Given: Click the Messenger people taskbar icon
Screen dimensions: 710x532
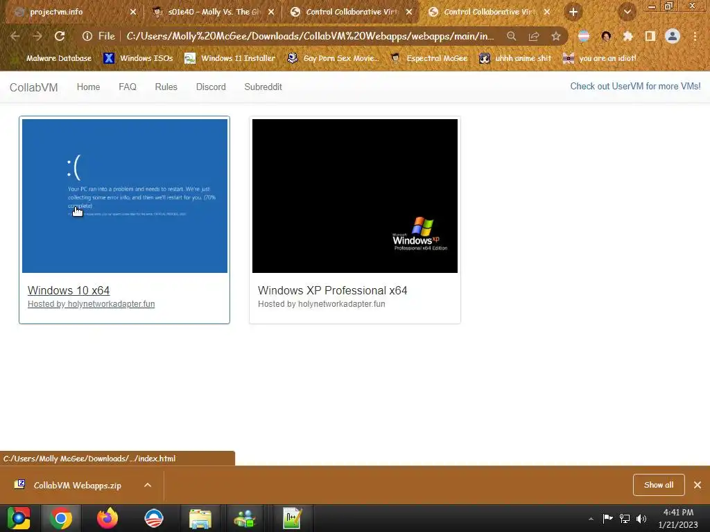Looking at the screenshot, I should tap(245, 518).
